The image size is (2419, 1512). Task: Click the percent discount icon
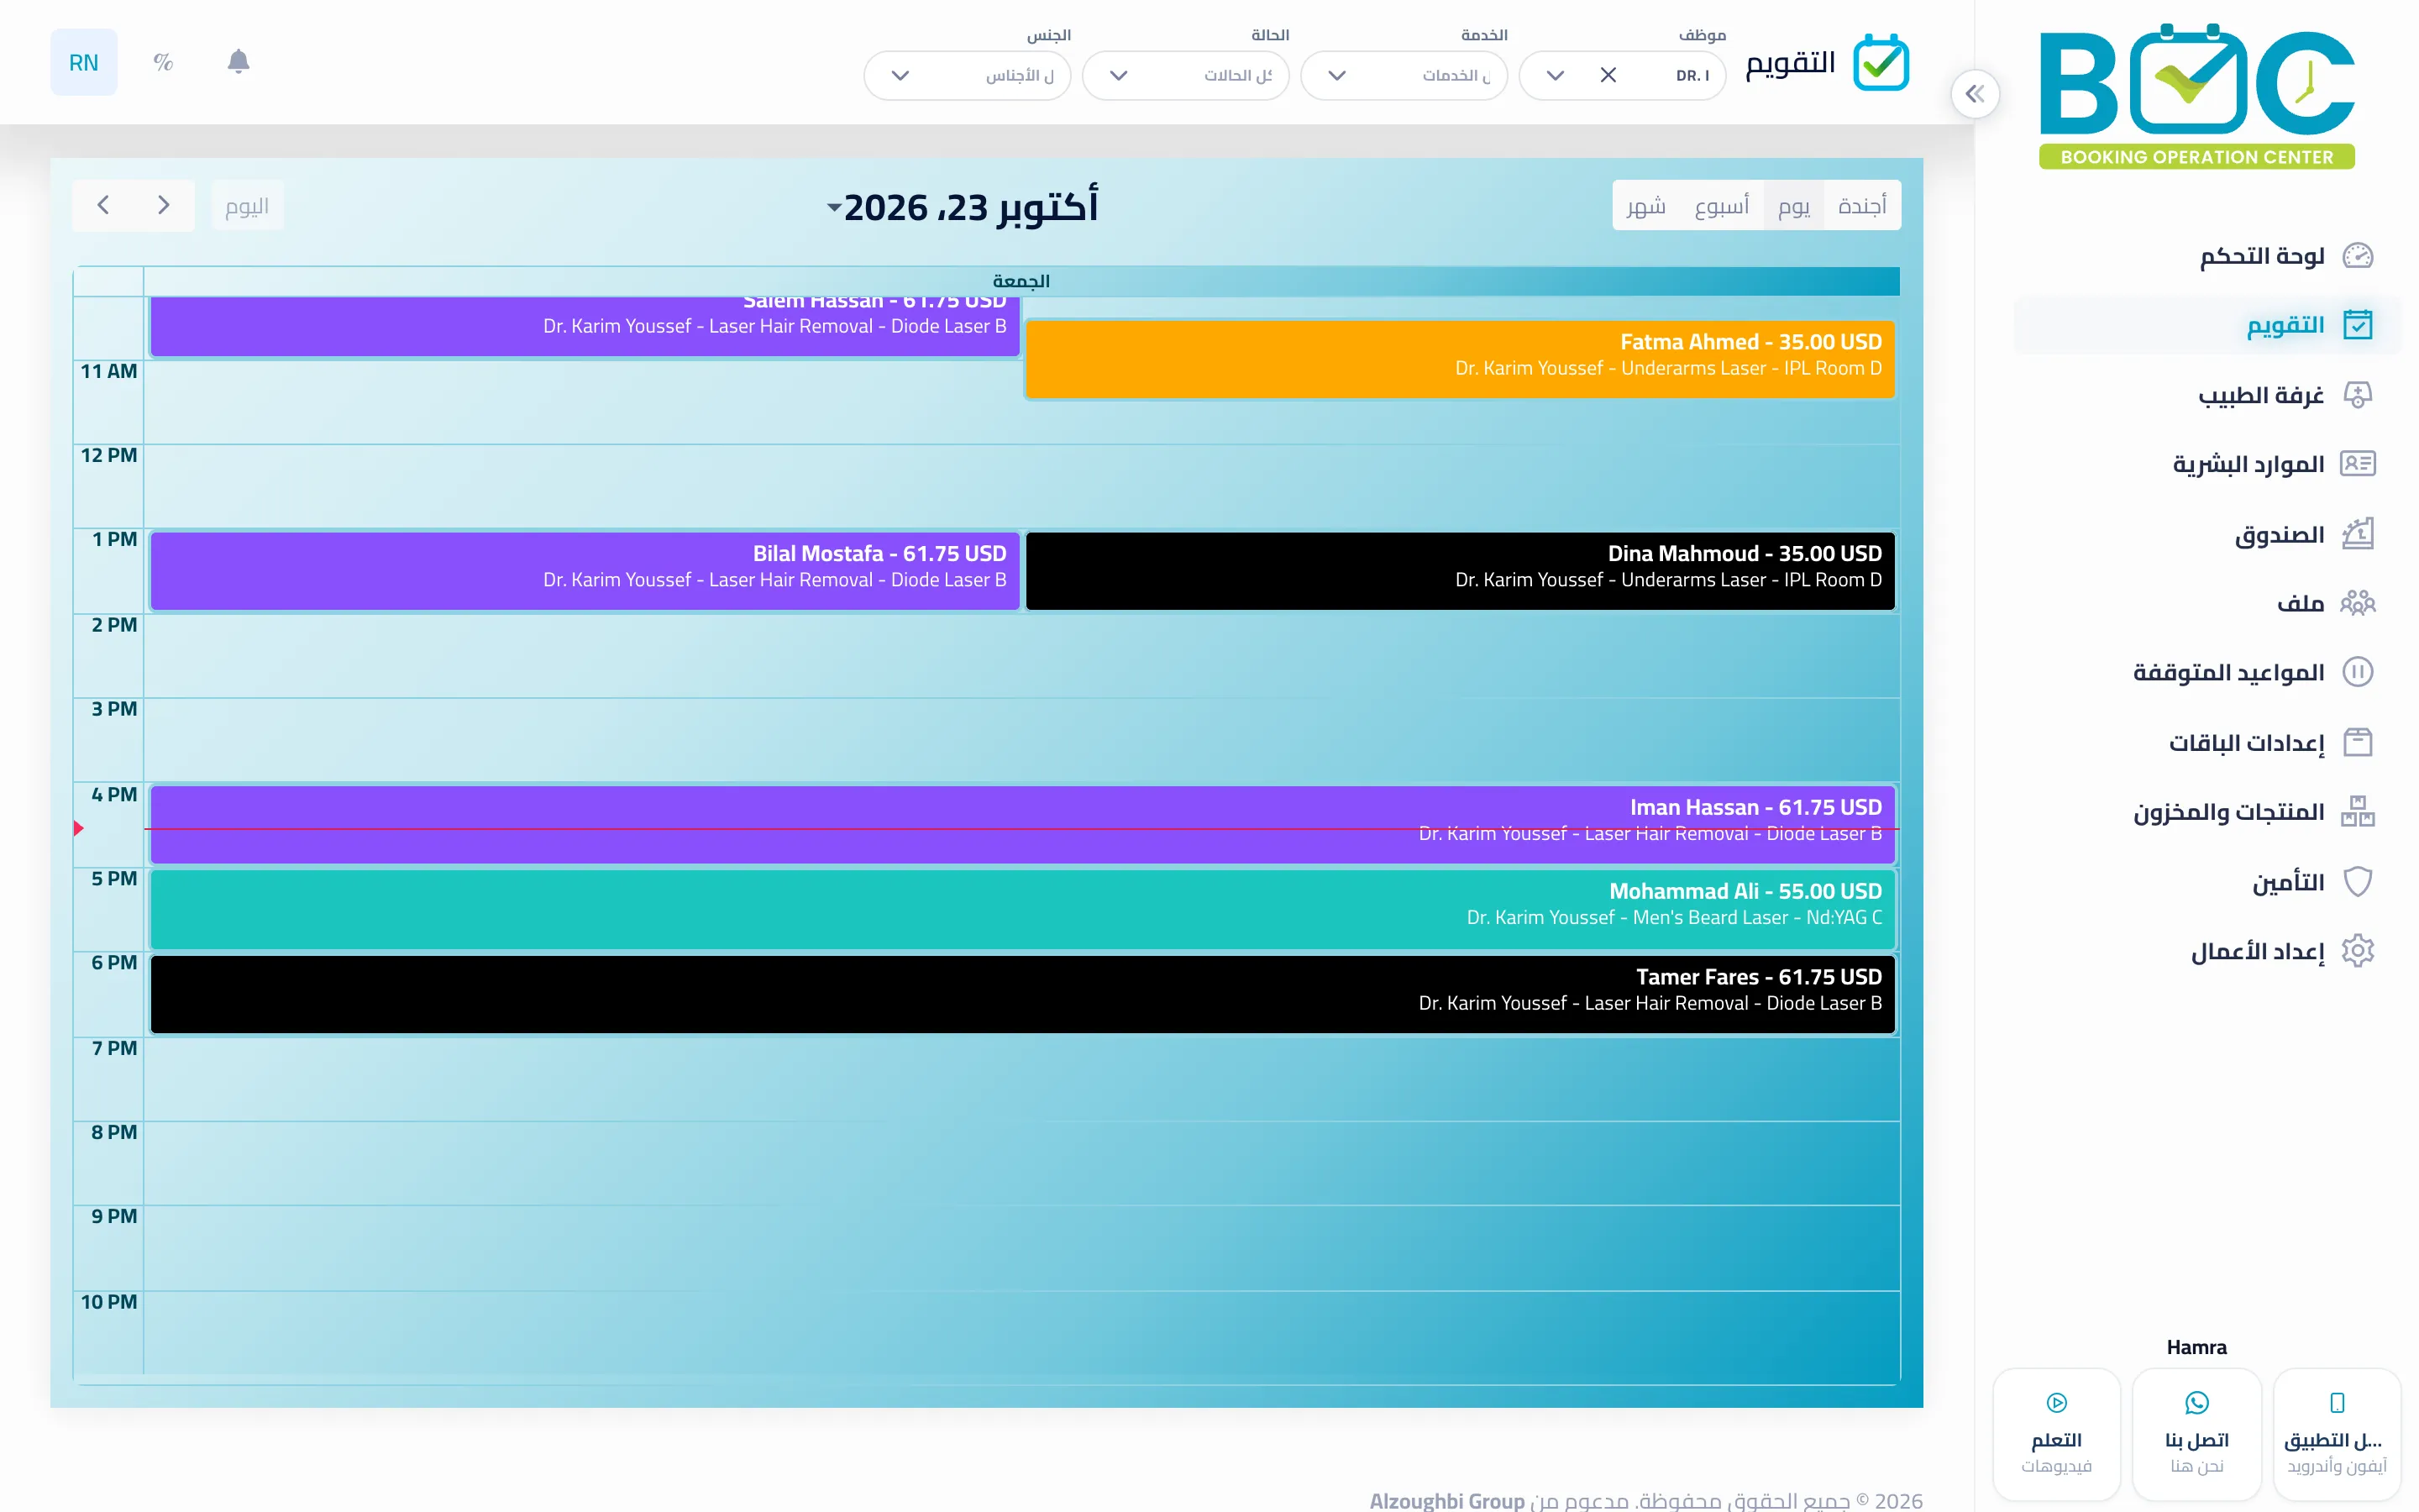[163, 62]
